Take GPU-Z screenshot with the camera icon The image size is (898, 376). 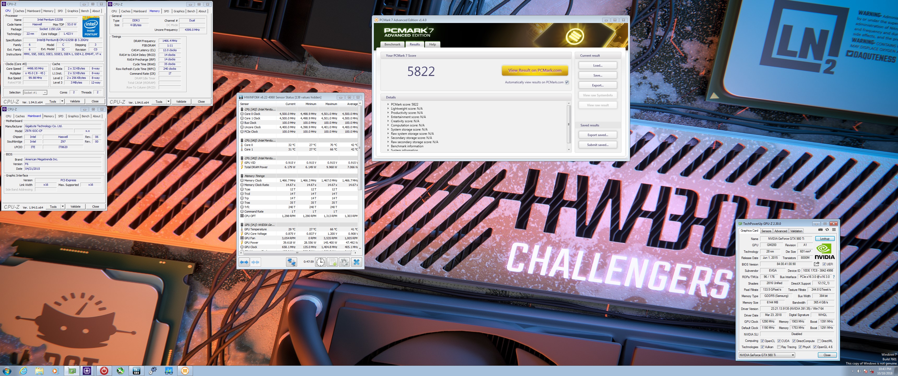click(820, 230)
